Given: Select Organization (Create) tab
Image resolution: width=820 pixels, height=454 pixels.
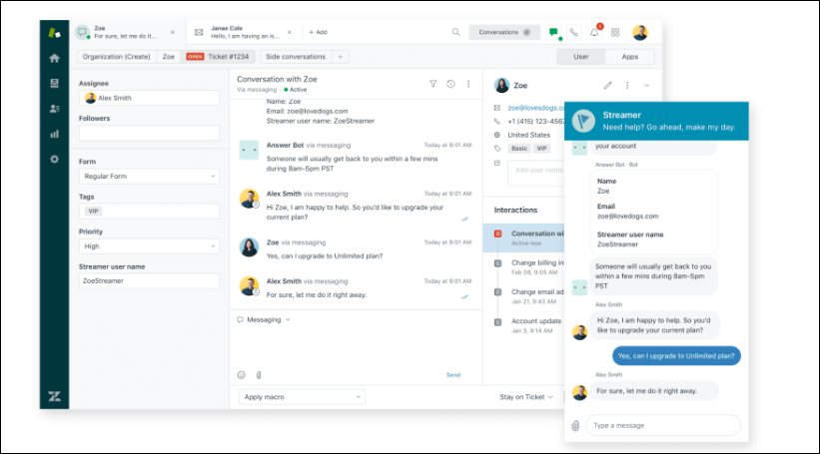Looking at the screenshot, I should pos(116,57).
